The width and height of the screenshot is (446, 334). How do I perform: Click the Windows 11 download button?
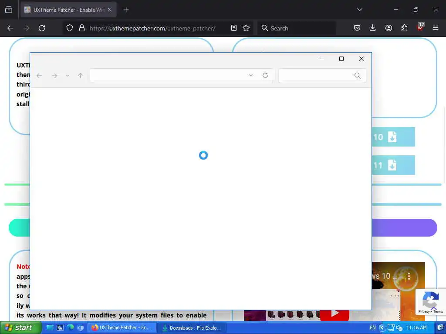393,165
